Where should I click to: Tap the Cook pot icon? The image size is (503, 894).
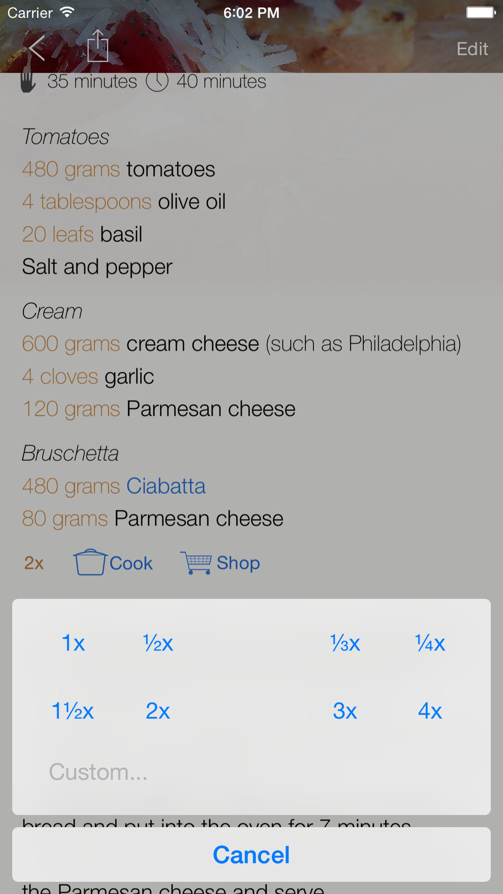click(x=90, y=562)
